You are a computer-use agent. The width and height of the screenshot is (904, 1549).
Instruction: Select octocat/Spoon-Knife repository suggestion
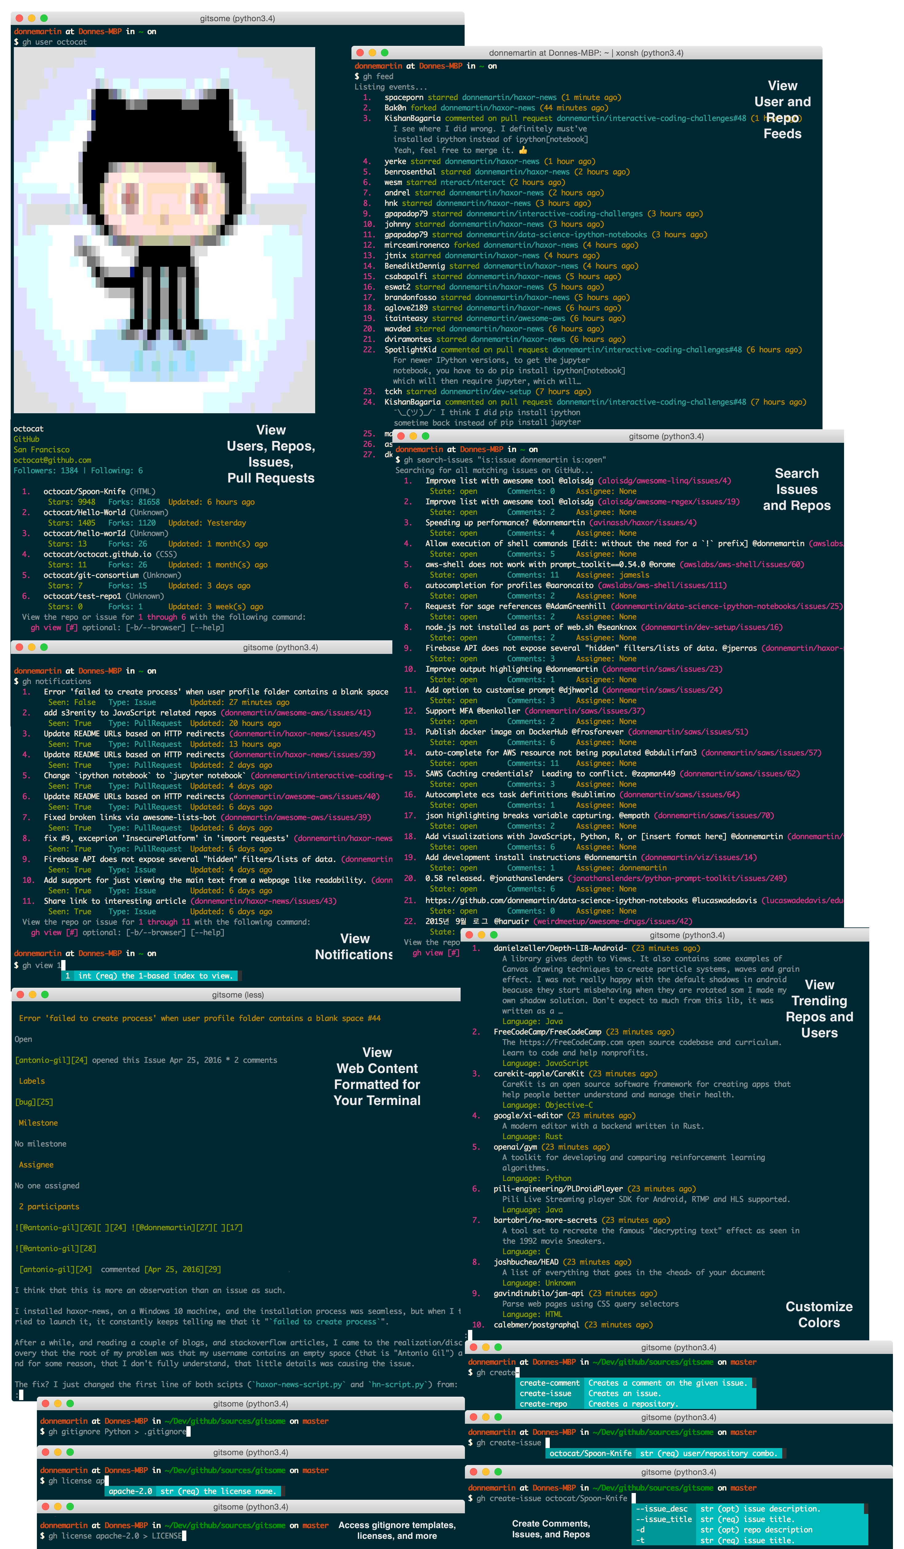tap(590, 1453)
